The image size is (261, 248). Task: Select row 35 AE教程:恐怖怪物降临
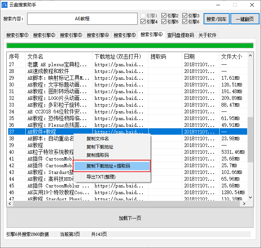click(128, 119)
